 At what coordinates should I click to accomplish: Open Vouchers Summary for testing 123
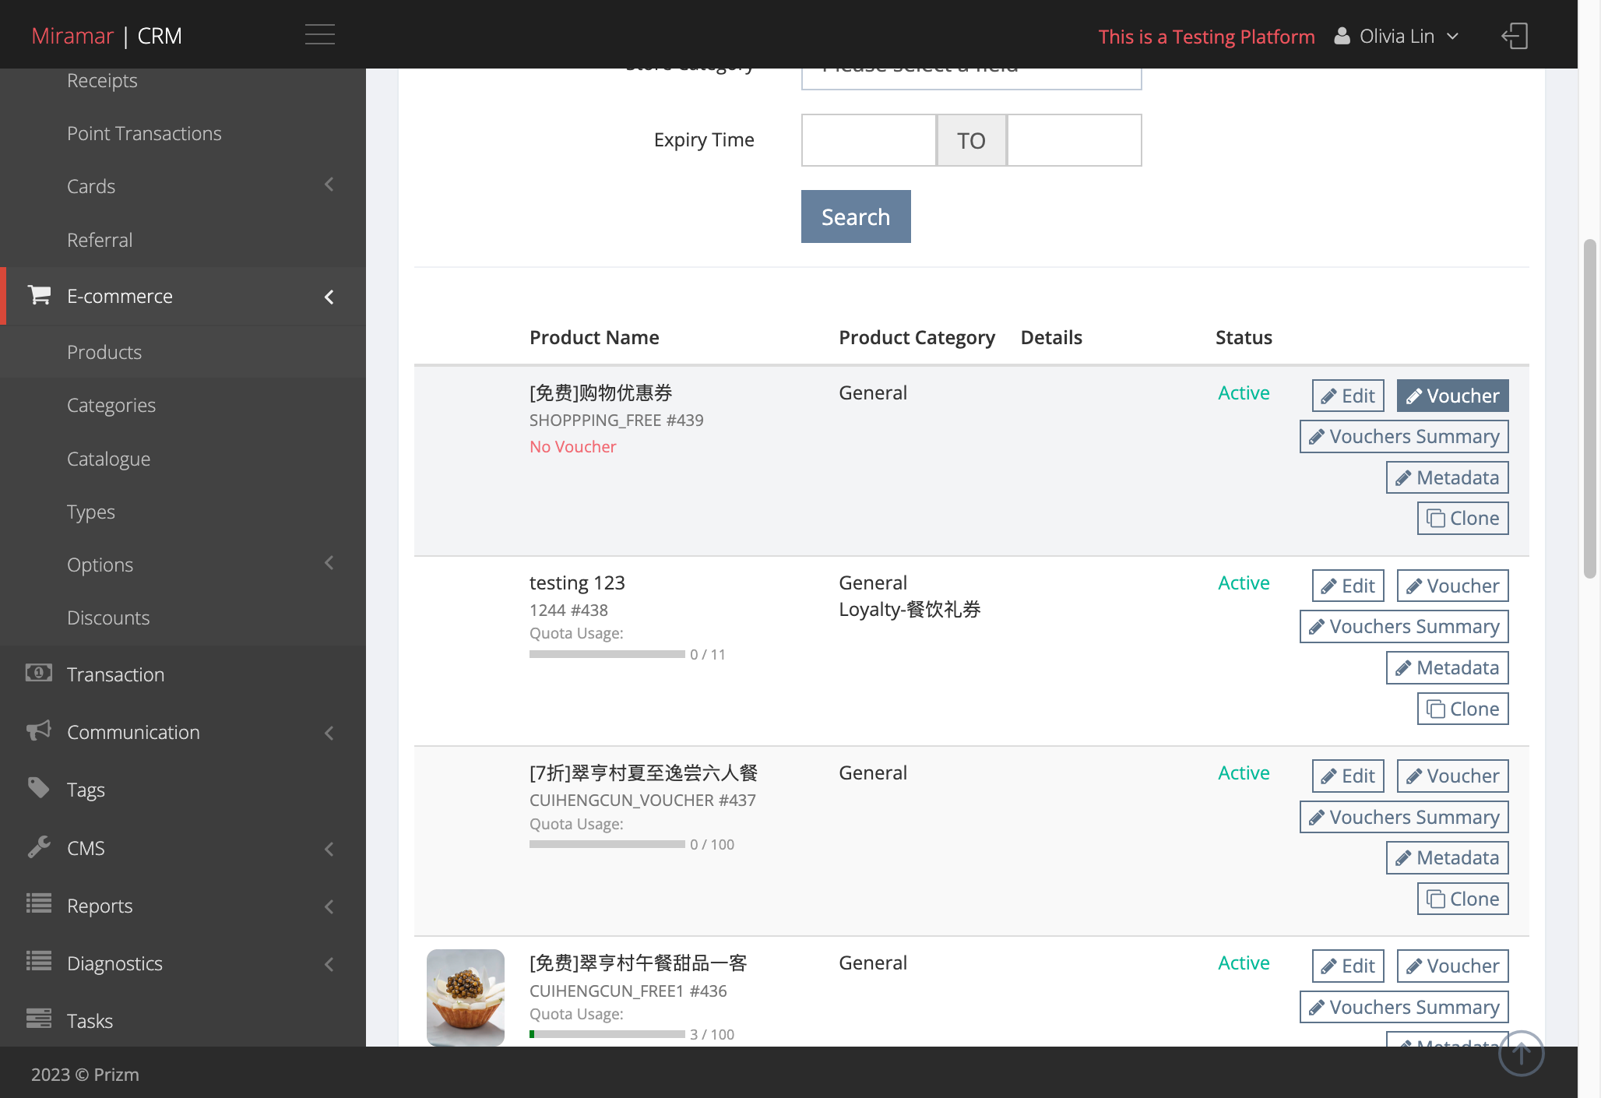pos(1404,627)
